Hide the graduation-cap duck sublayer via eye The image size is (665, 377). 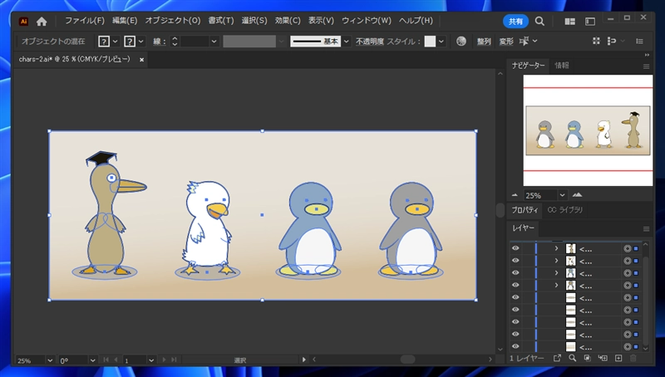point(515,248)
